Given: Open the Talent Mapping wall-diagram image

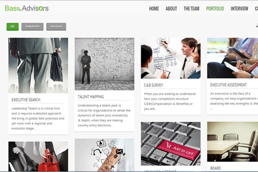Looking at the screenshot, I should [x=104, y=64].
